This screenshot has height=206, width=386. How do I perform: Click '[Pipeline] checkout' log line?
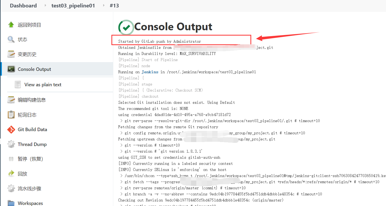pos(138,96)
